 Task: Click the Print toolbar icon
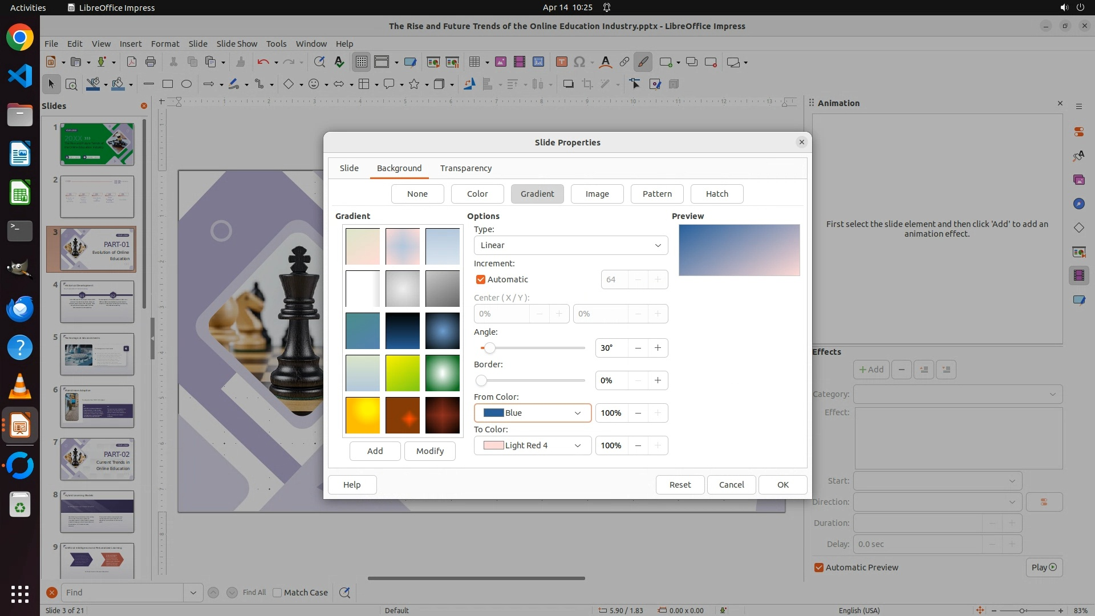pos(151,62)
